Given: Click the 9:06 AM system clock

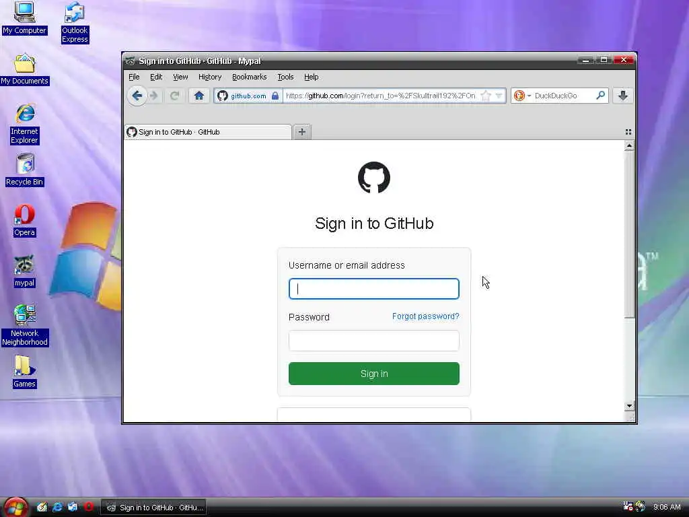Looking at the screenshot, I should click(x=667, y=508).
